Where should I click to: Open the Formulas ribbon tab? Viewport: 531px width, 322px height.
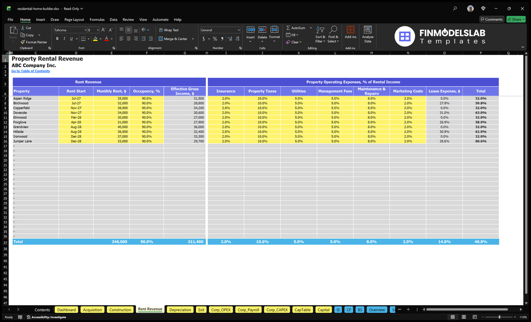pyautogui.click(x=97, y=19)
